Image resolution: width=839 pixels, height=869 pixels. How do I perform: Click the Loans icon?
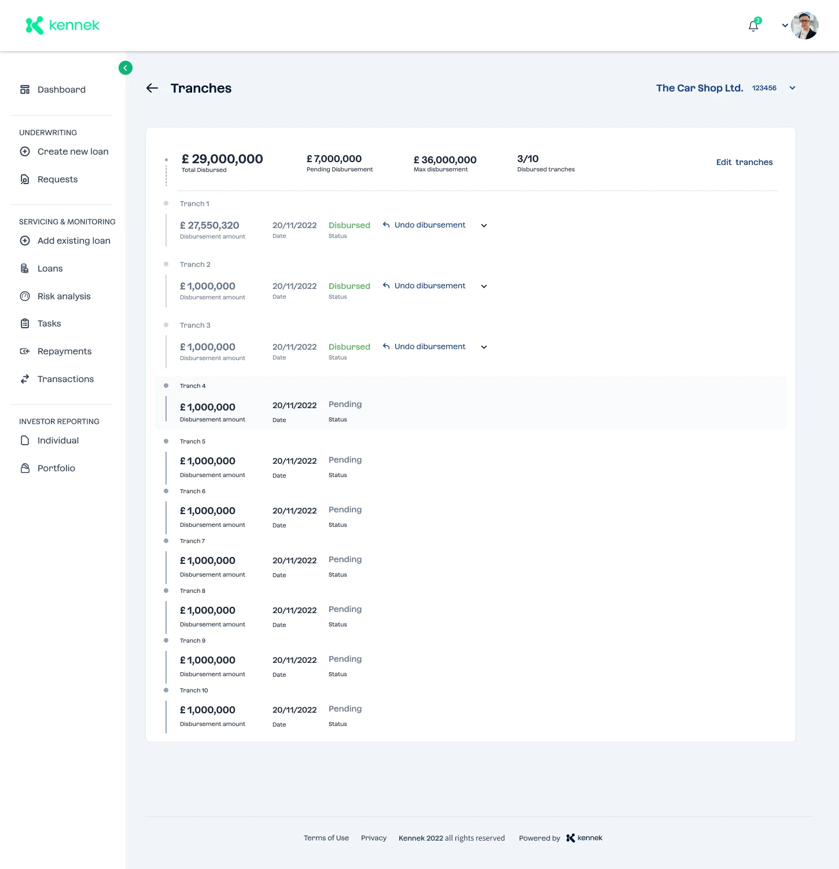coord(25,269)
